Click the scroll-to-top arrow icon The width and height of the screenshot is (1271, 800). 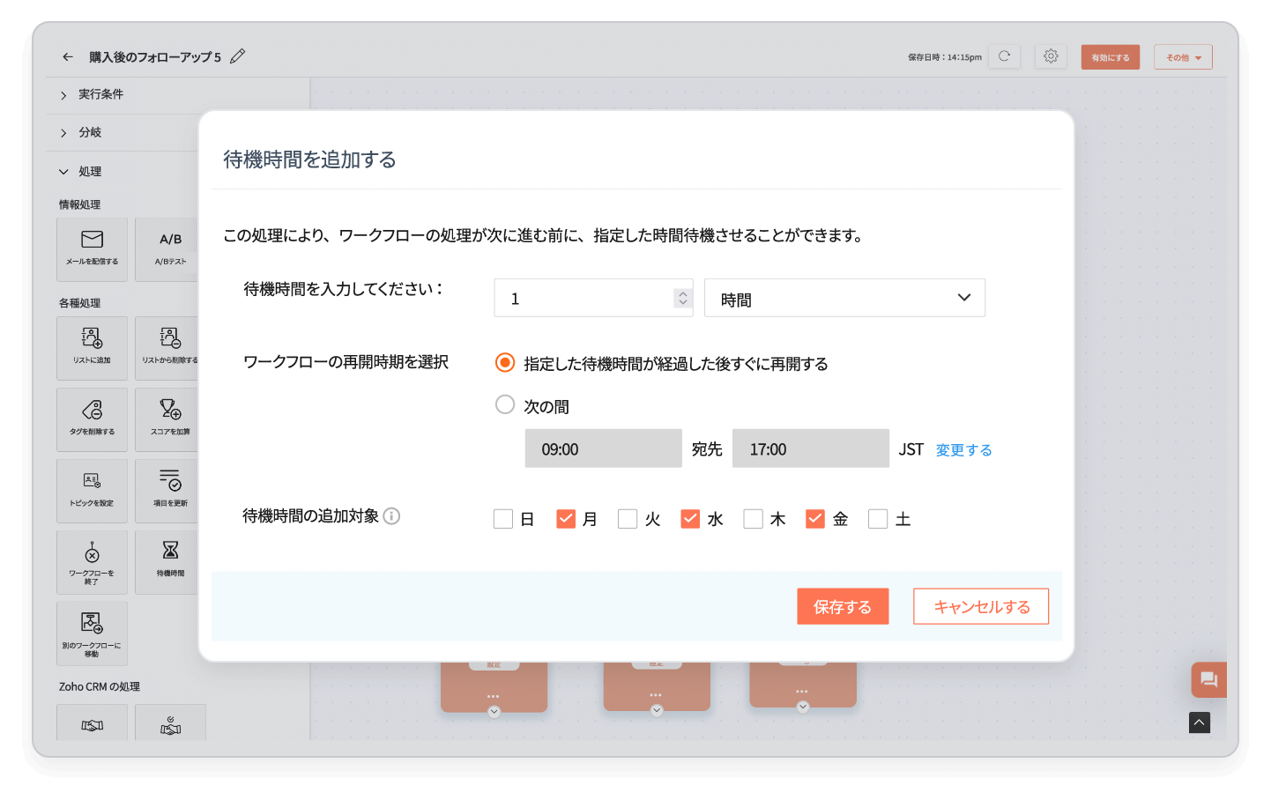point(1200,722)
